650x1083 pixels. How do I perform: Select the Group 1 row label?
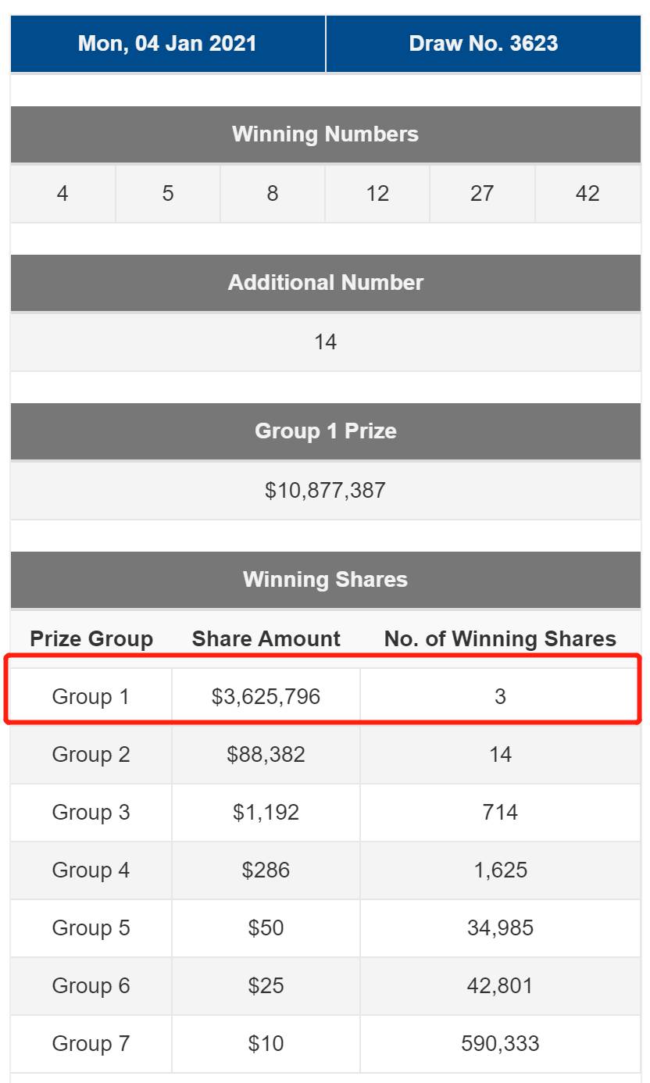(91, 696)
